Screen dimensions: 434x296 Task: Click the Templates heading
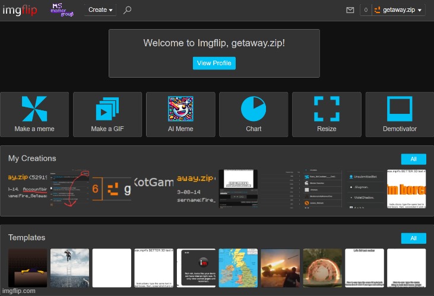pyautogui.click(x=27, y=237)
